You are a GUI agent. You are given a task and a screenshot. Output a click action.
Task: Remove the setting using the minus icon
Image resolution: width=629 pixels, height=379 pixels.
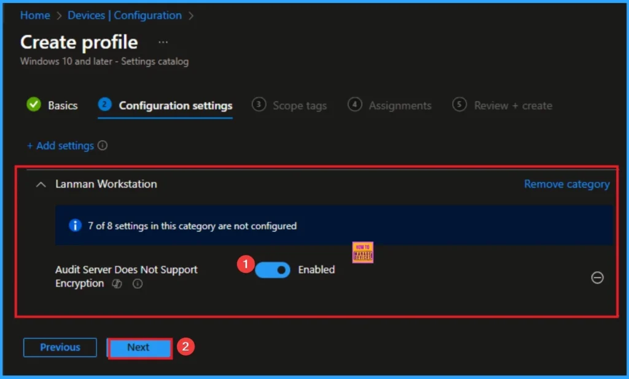pyautogui.click(x=597, y=278)
